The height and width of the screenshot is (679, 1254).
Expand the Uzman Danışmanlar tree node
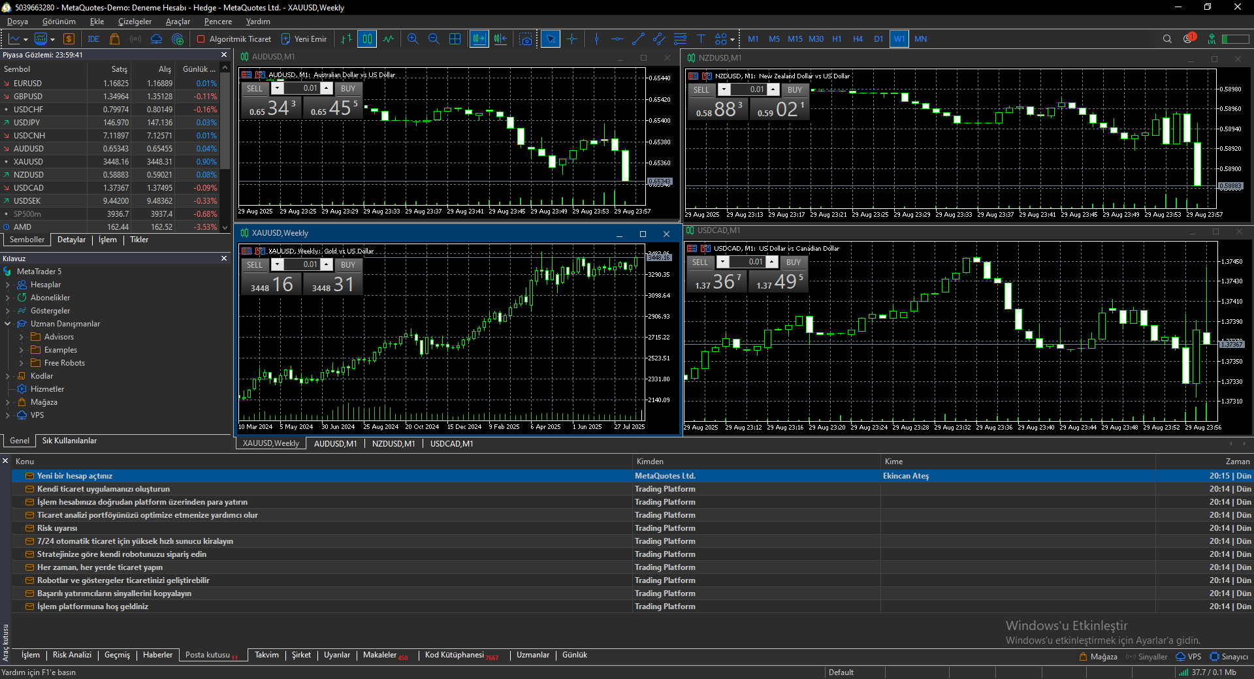pyautogui.click(x=8, y=323)
